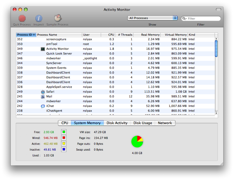Select the SyncServer process row
This screenshot has height=180, width=234.
point(116,63)
